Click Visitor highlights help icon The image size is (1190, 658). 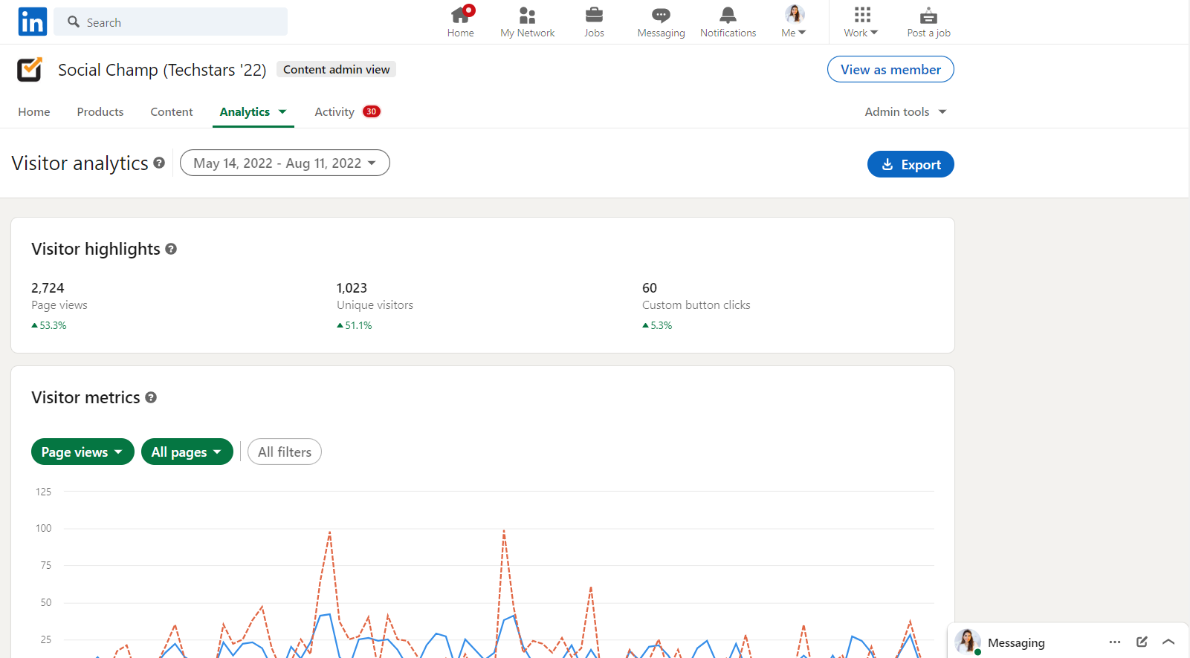(x=171, y=249)
